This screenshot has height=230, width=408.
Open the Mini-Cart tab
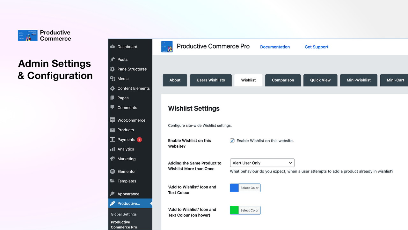tap(394, 80)
